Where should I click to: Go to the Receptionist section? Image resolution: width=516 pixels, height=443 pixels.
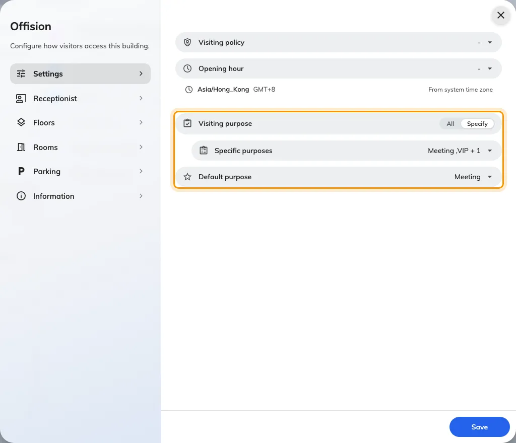click(x=80, y=98)
